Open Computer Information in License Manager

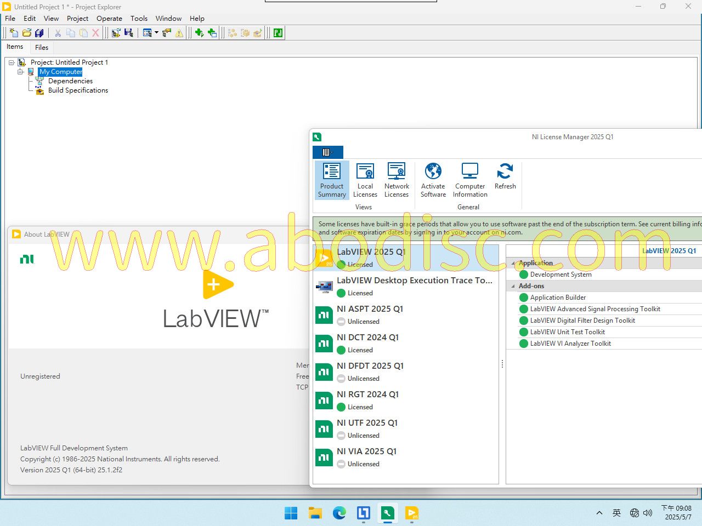tap(470, 180)
